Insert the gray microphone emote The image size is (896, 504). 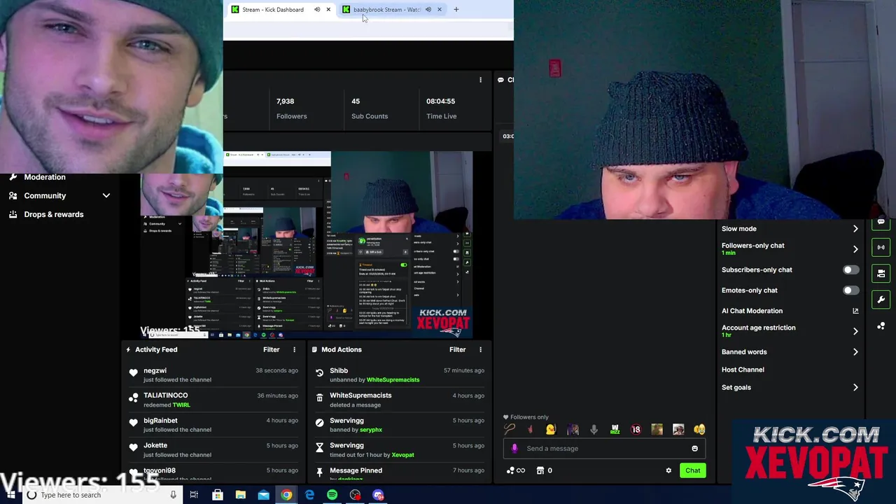click(x=594, y=430)
